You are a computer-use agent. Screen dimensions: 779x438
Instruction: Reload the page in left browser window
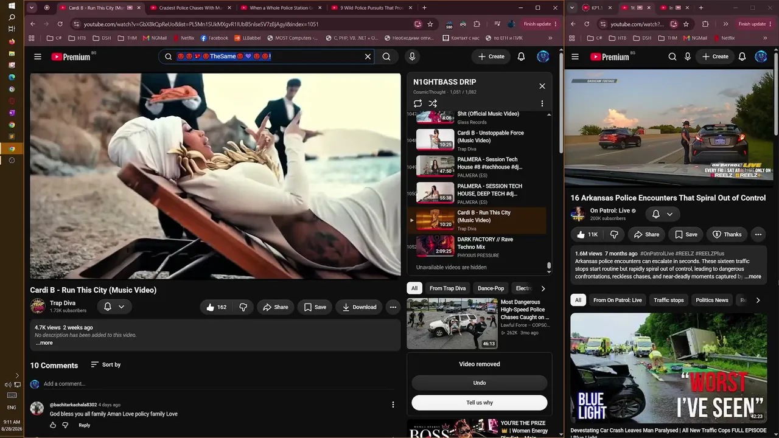[60, 24]
